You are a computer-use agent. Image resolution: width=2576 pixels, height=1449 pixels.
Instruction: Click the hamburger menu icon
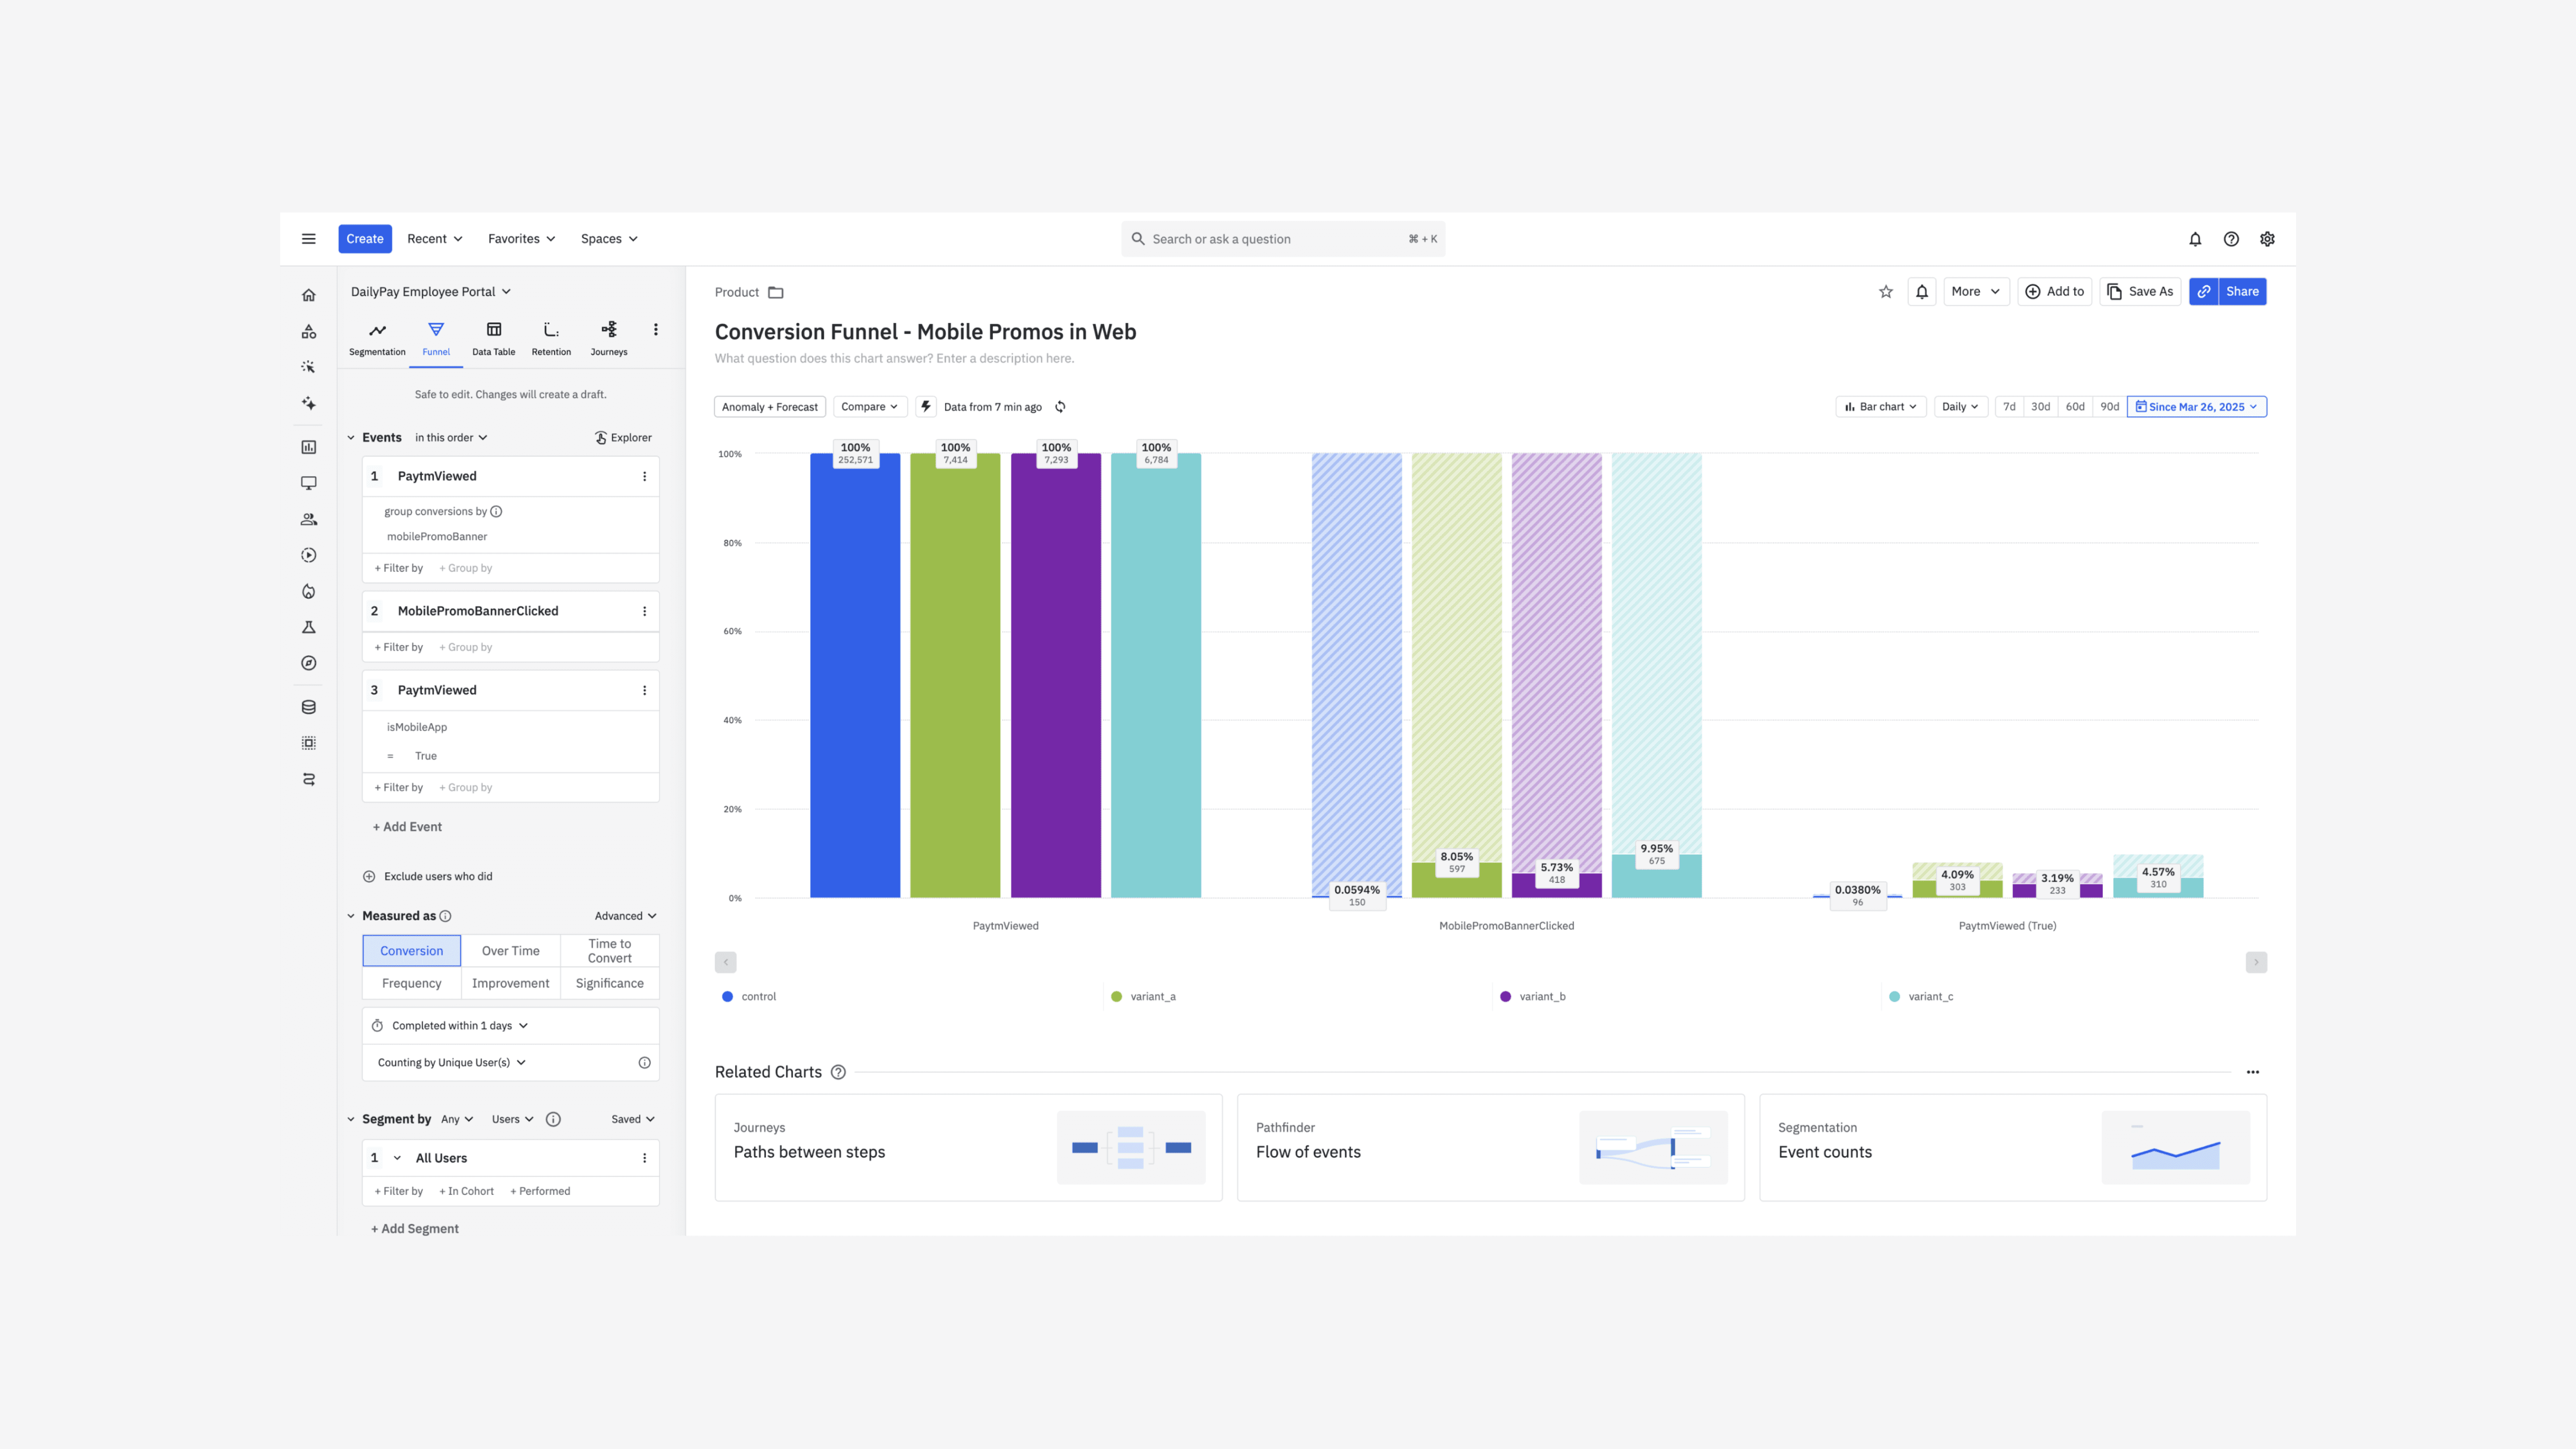(309, 239)
